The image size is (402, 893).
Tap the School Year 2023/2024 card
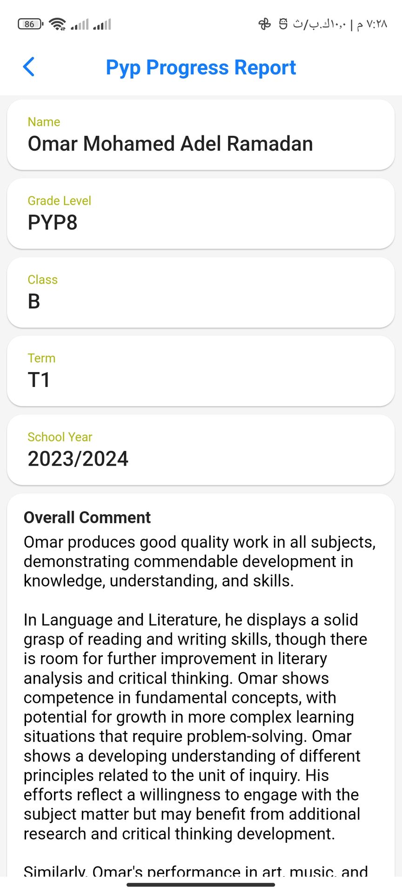(201, 450)
